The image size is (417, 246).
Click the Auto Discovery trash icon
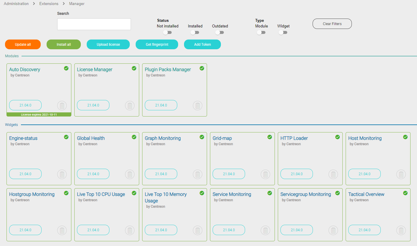tap(62, 105)
